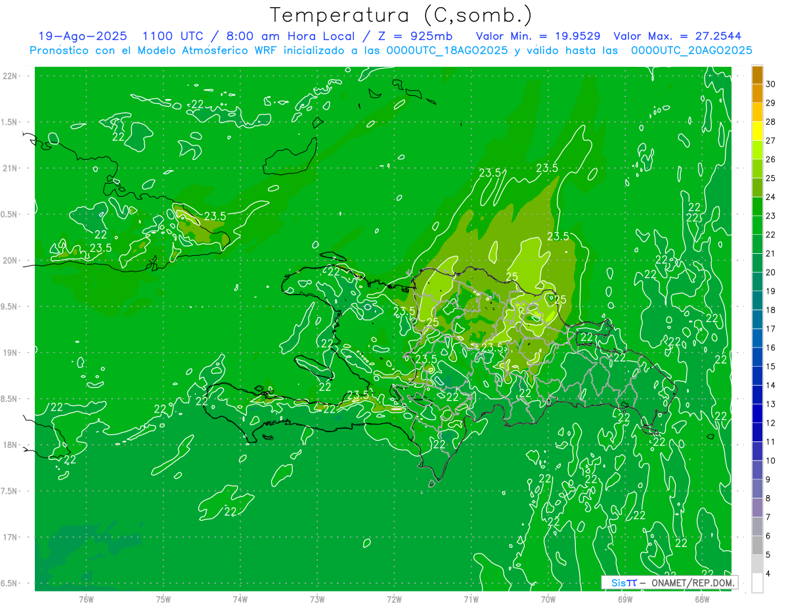This screenshot has width=788, height=608.
Task: Click the "73W" longitude axis label
Action: [317, 599]
